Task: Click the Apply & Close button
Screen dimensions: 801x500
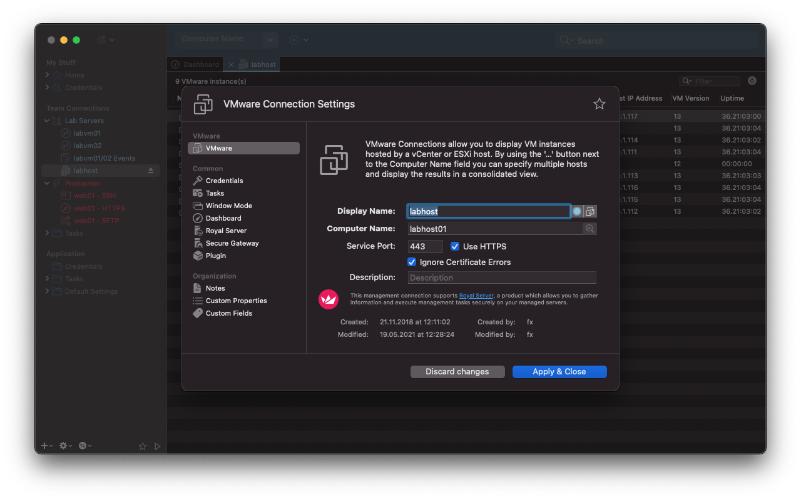Action: [x=559, y=371]
